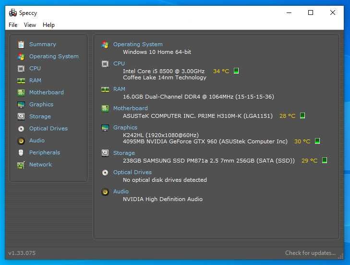
Task: Click the RAM stick icon in sidebar
Action: (21, 80)
